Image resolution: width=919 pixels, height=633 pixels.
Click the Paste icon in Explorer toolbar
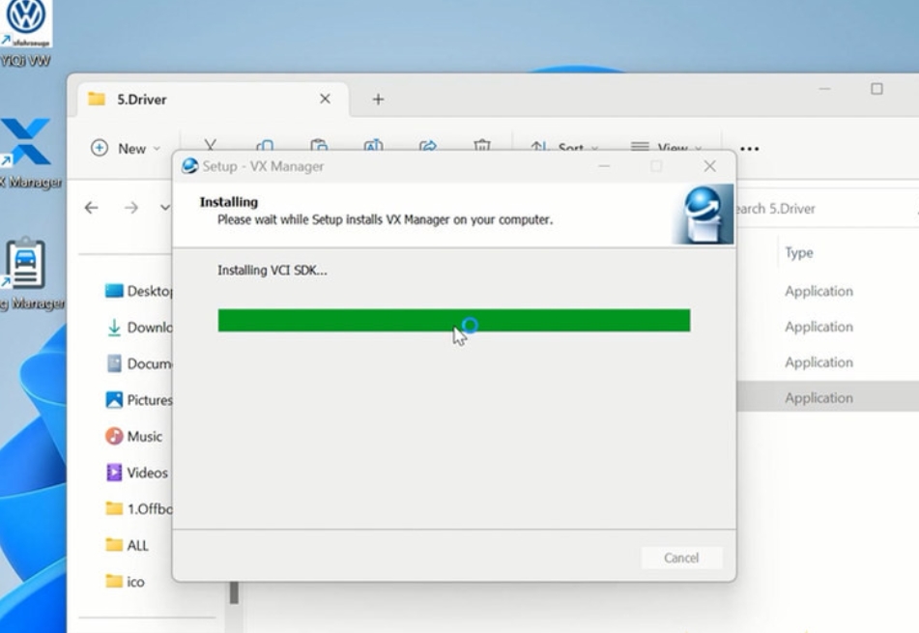319,145
